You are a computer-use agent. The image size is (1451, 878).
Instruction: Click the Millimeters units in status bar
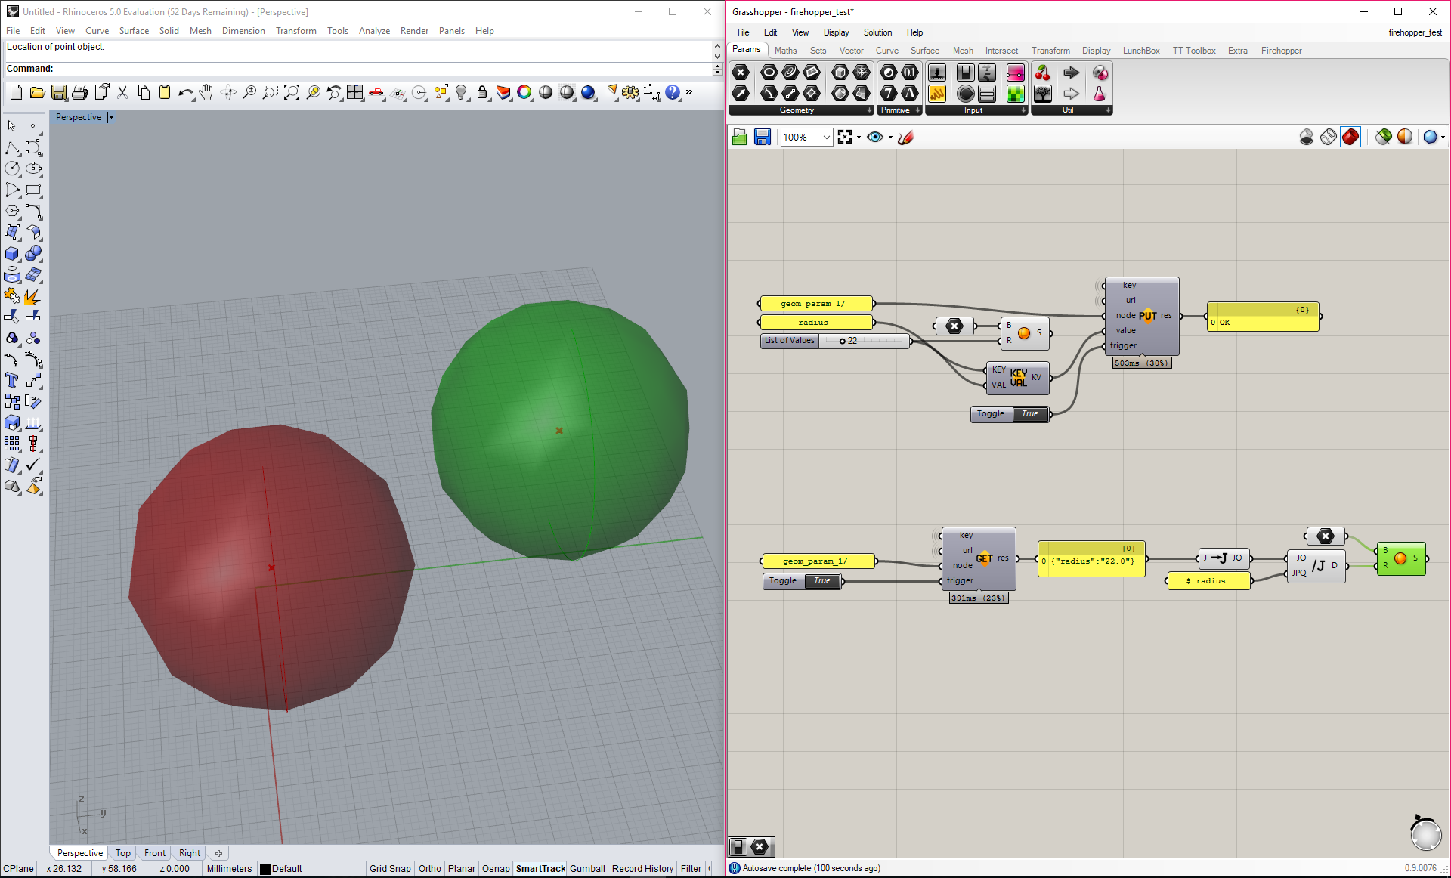(x=229, y=868)
